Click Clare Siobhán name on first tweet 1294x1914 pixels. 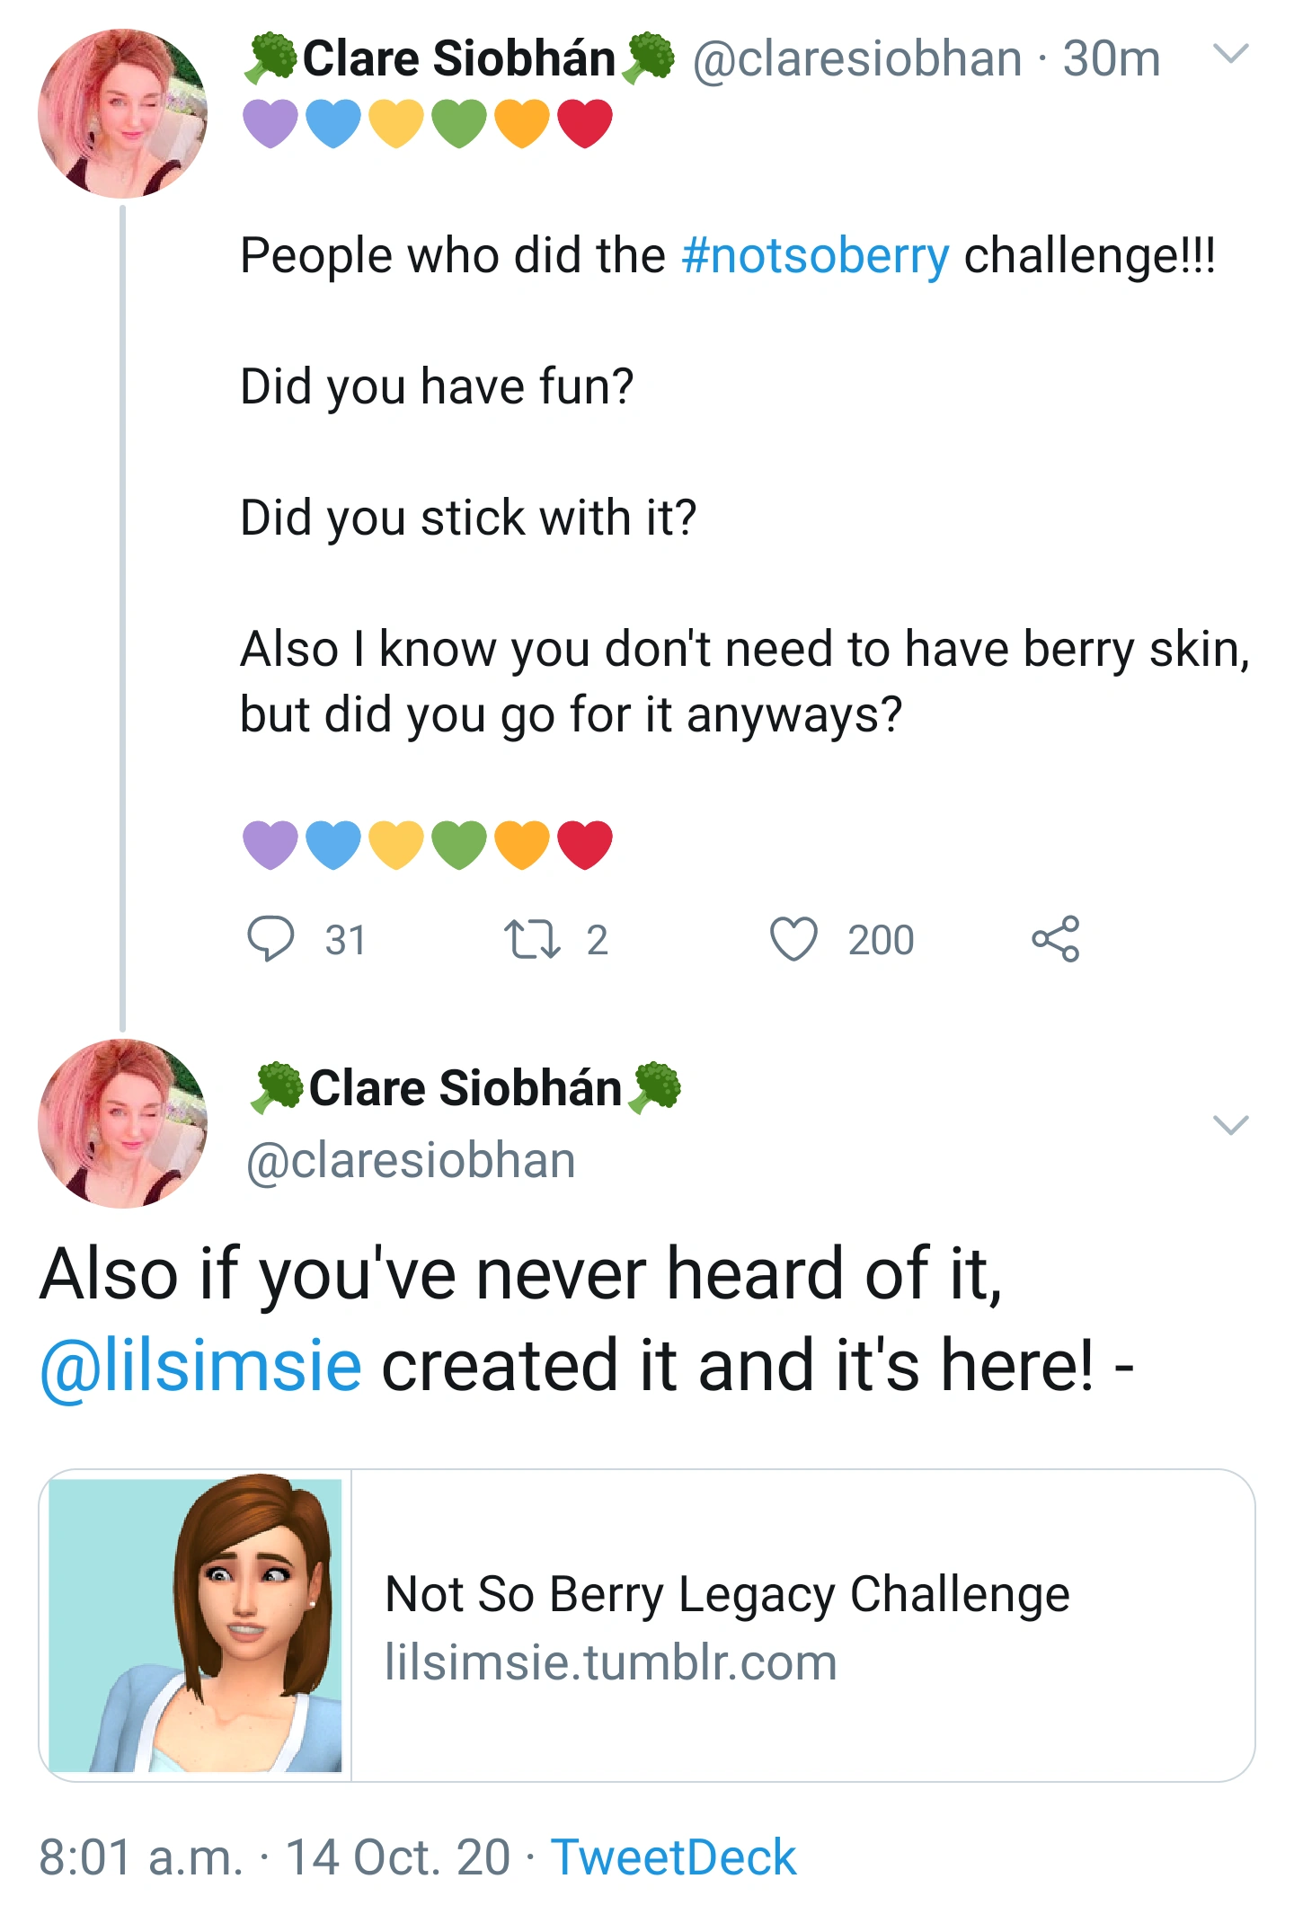click(458, 59)
